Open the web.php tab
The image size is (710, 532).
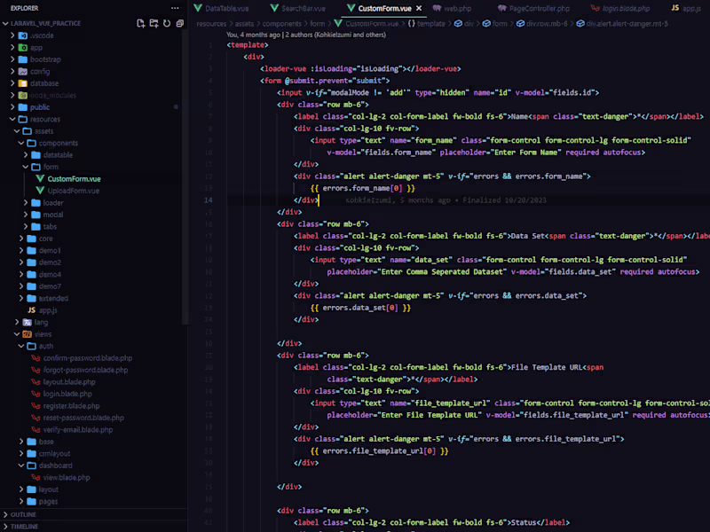click(460, 8)
